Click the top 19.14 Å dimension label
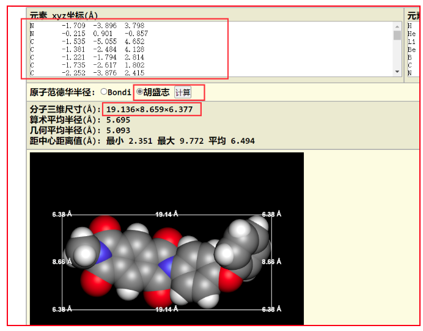The width and height of the screenshot is (423, 331). coord(167,214)
